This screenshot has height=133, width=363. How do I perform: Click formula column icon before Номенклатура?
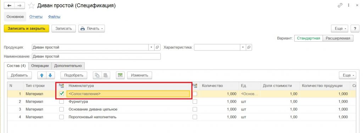pyautogui.click(x=61, y=85)
